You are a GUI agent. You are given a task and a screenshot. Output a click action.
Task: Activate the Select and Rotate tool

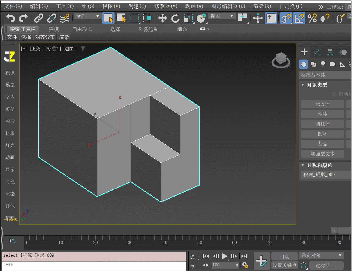(x=175, y=18)
